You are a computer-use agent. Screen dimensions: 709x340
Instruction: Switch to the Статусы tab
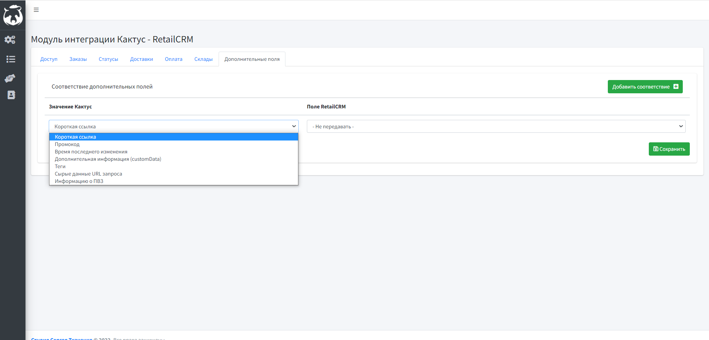pos(108,59)
